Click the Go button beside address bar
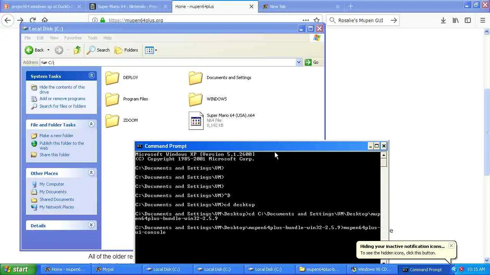Viewport: 490px width, 275px height. pyautogui.click(x=312, y=62)
